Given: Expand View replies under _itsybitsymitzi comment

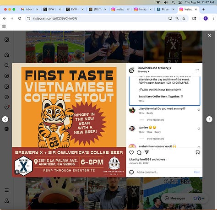Looking at the screenshot, I should click(155, 120).
